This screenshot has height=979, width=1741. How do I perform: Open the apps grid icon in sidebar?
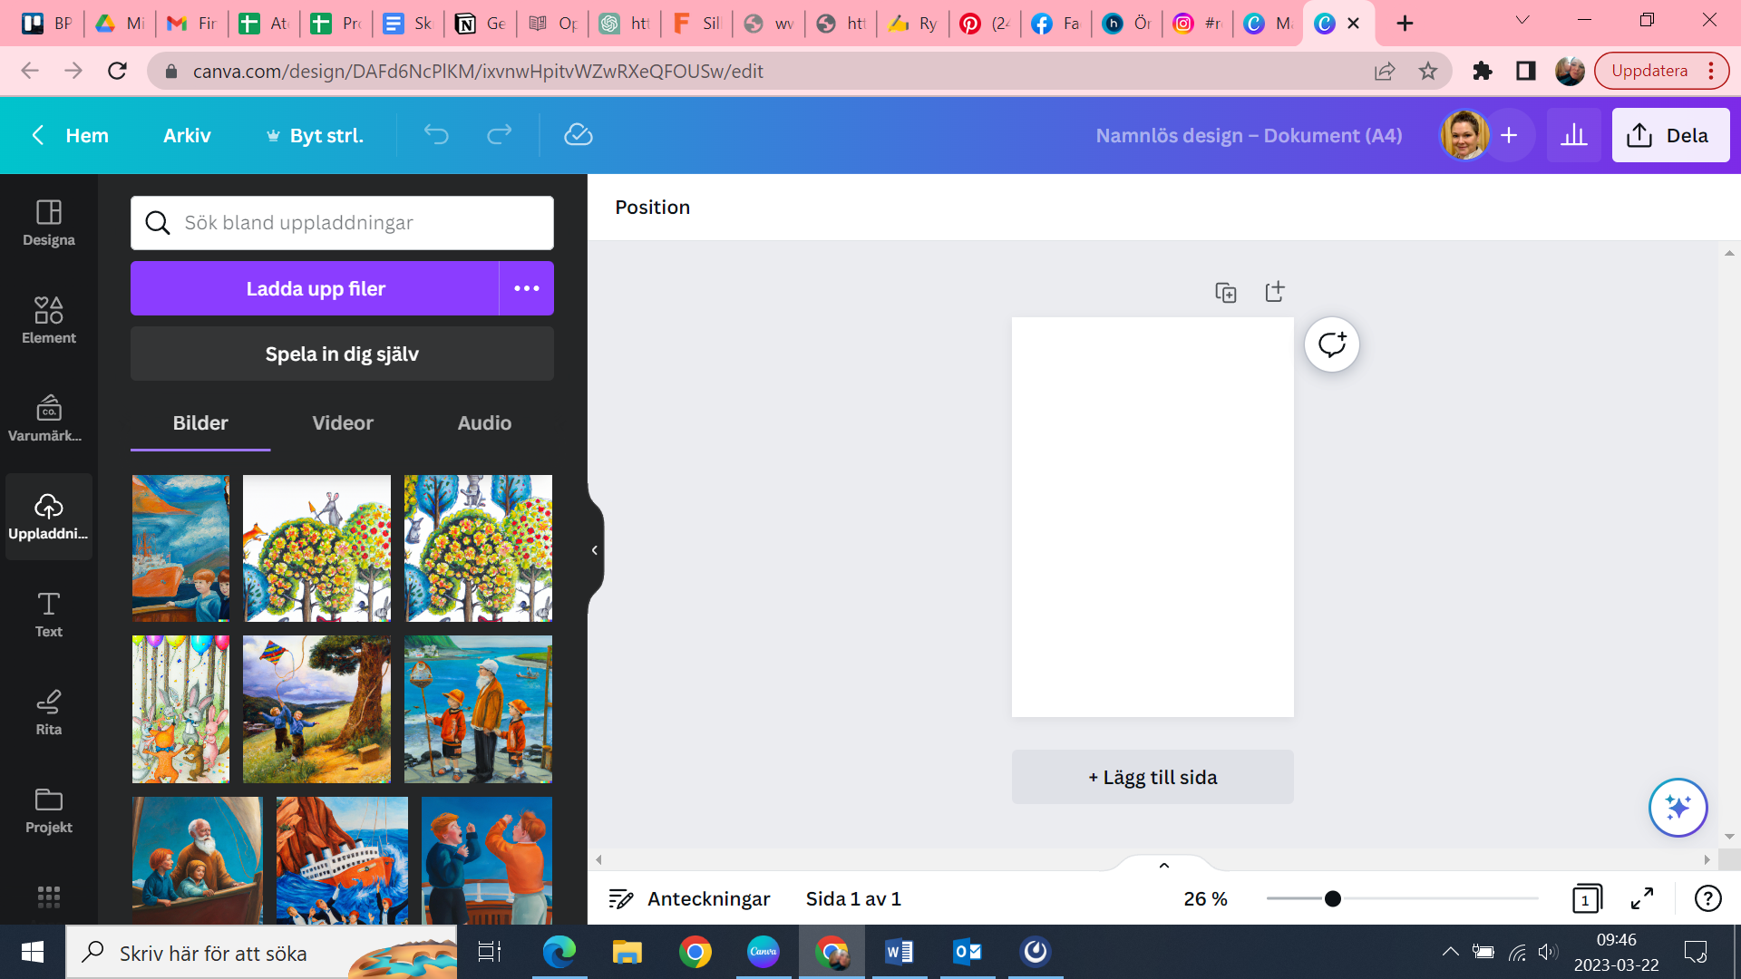pyautogui.click(x=49, y=897)
